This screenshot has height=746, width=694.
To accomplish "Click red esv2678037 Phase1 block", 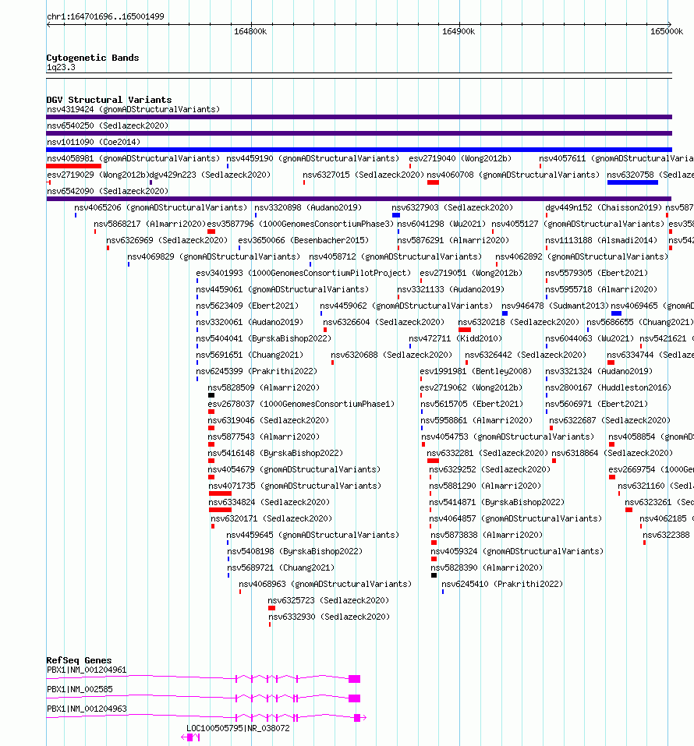I will click(211, 412).
